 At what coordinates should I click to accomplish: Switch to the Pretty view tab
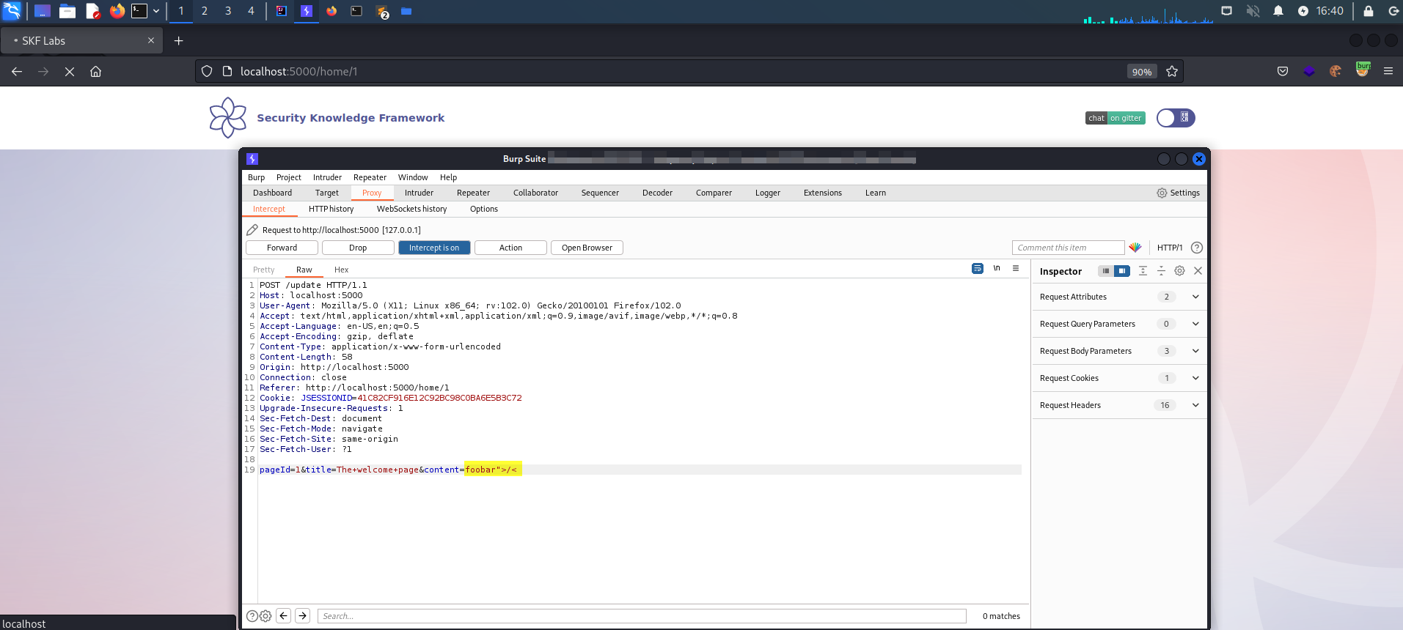[263, 270]
